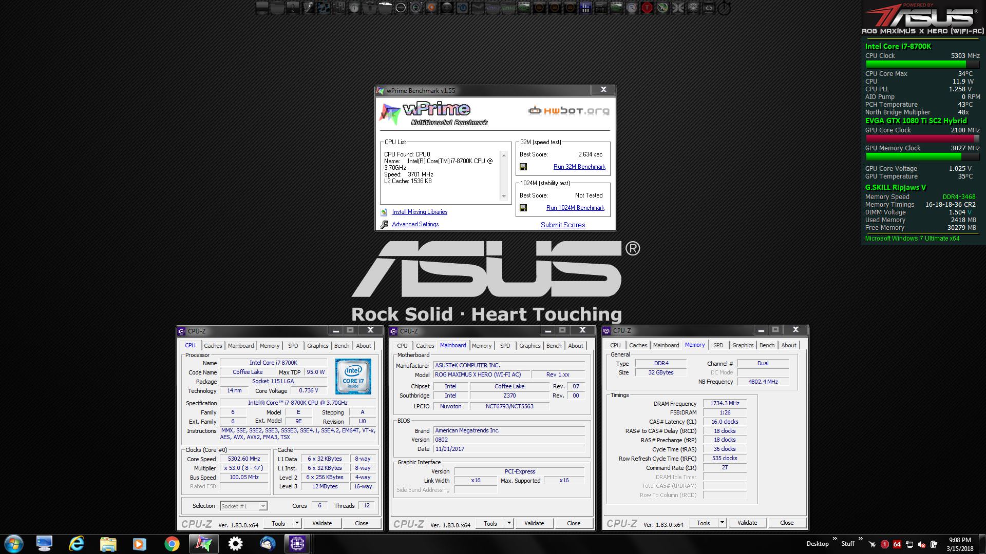Switch to Graphics tab in the Mainboard CPU-Z window
The image size is (986, 554).
[529, 346]
